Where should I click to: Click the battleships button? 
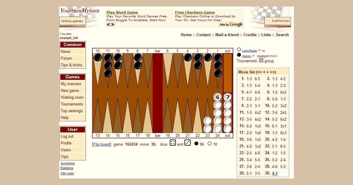(x=277, y=21)
